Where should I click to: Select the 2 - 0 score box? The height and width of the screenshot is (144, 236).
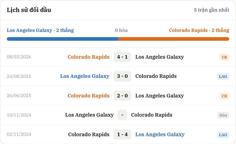122,96
